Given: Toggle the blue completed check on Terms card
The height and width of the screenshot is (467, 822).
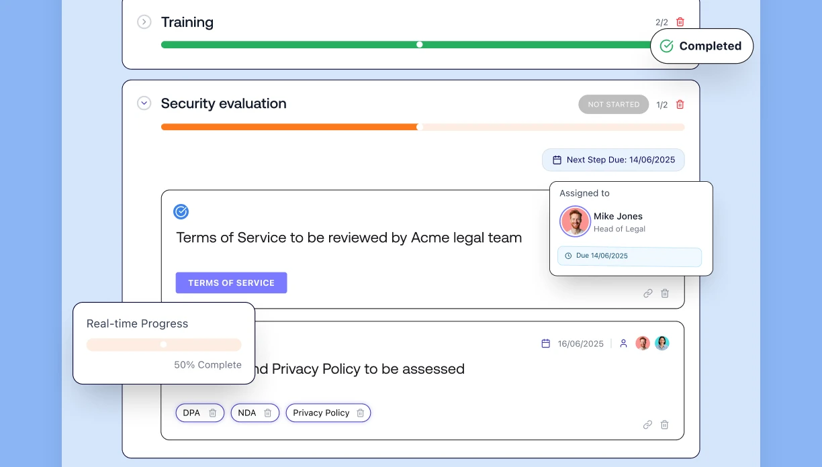Looking at the screenshot, I should click(x=181, y=212).
